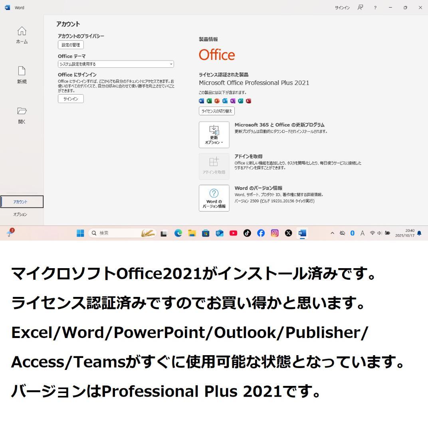Open TikTok from the taskbar
428x431 pixels.
point(247,233)
